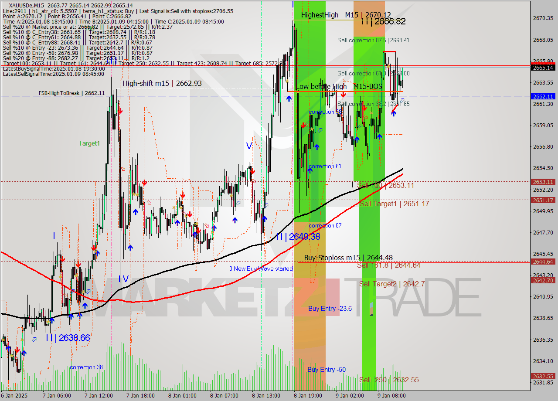
Task: Click the current price tag 2665.14 on axis
Action: (543, 68)
